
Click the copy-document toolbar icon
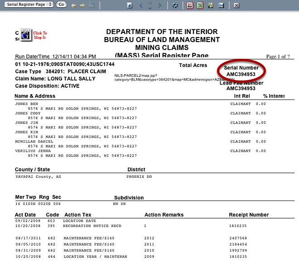point(210,5)
